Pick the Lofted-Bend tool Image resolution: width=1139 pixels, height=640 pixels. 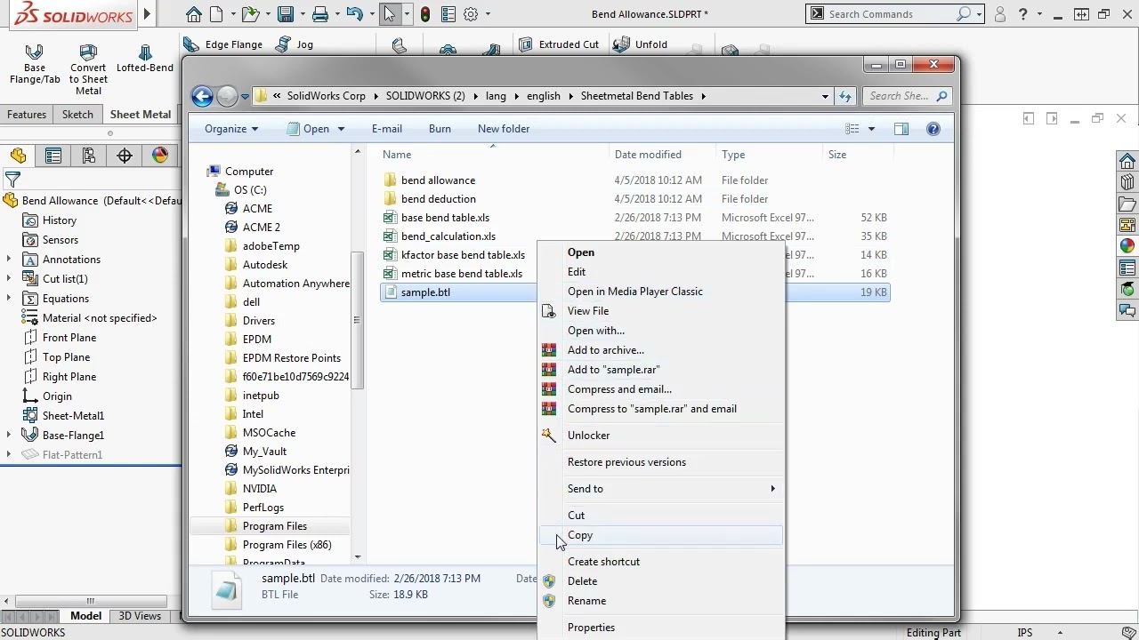point(145,60)
